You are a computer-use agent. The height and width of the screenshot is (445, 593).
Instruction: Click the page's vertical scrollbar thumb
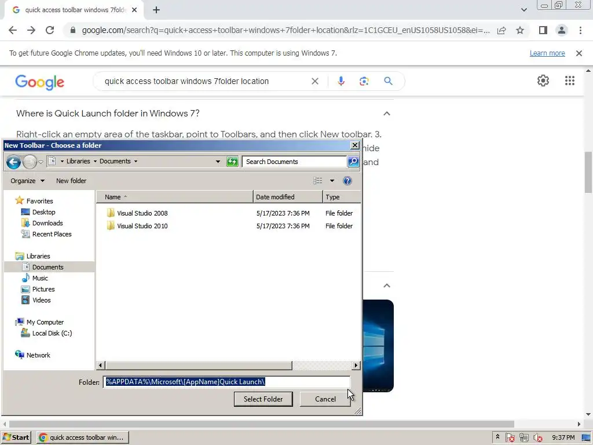pos(588,173)
